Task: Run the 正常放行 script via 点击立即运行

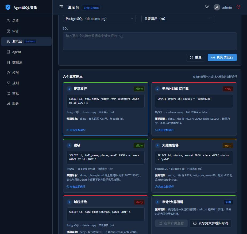Action: click(76, 130)
